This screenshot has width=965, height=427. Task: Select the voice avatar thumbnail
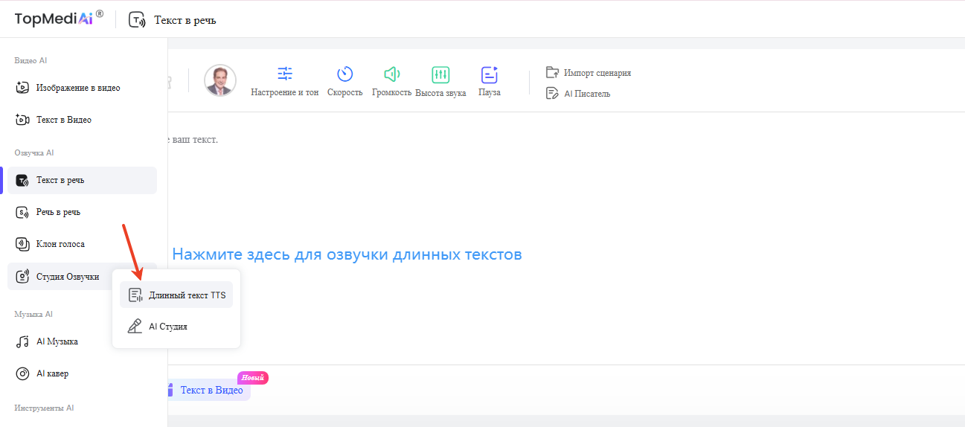point(220,80)
